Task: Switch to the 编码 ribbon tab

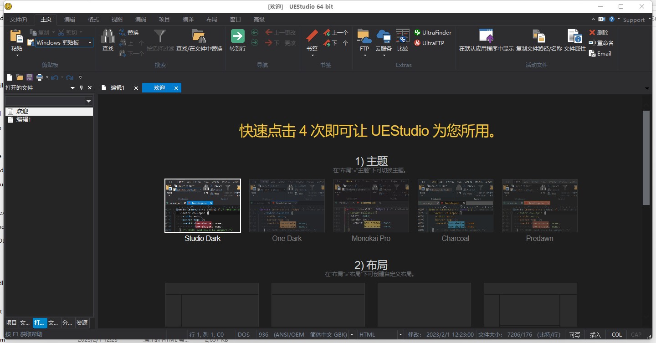Action: click(141, 19)
